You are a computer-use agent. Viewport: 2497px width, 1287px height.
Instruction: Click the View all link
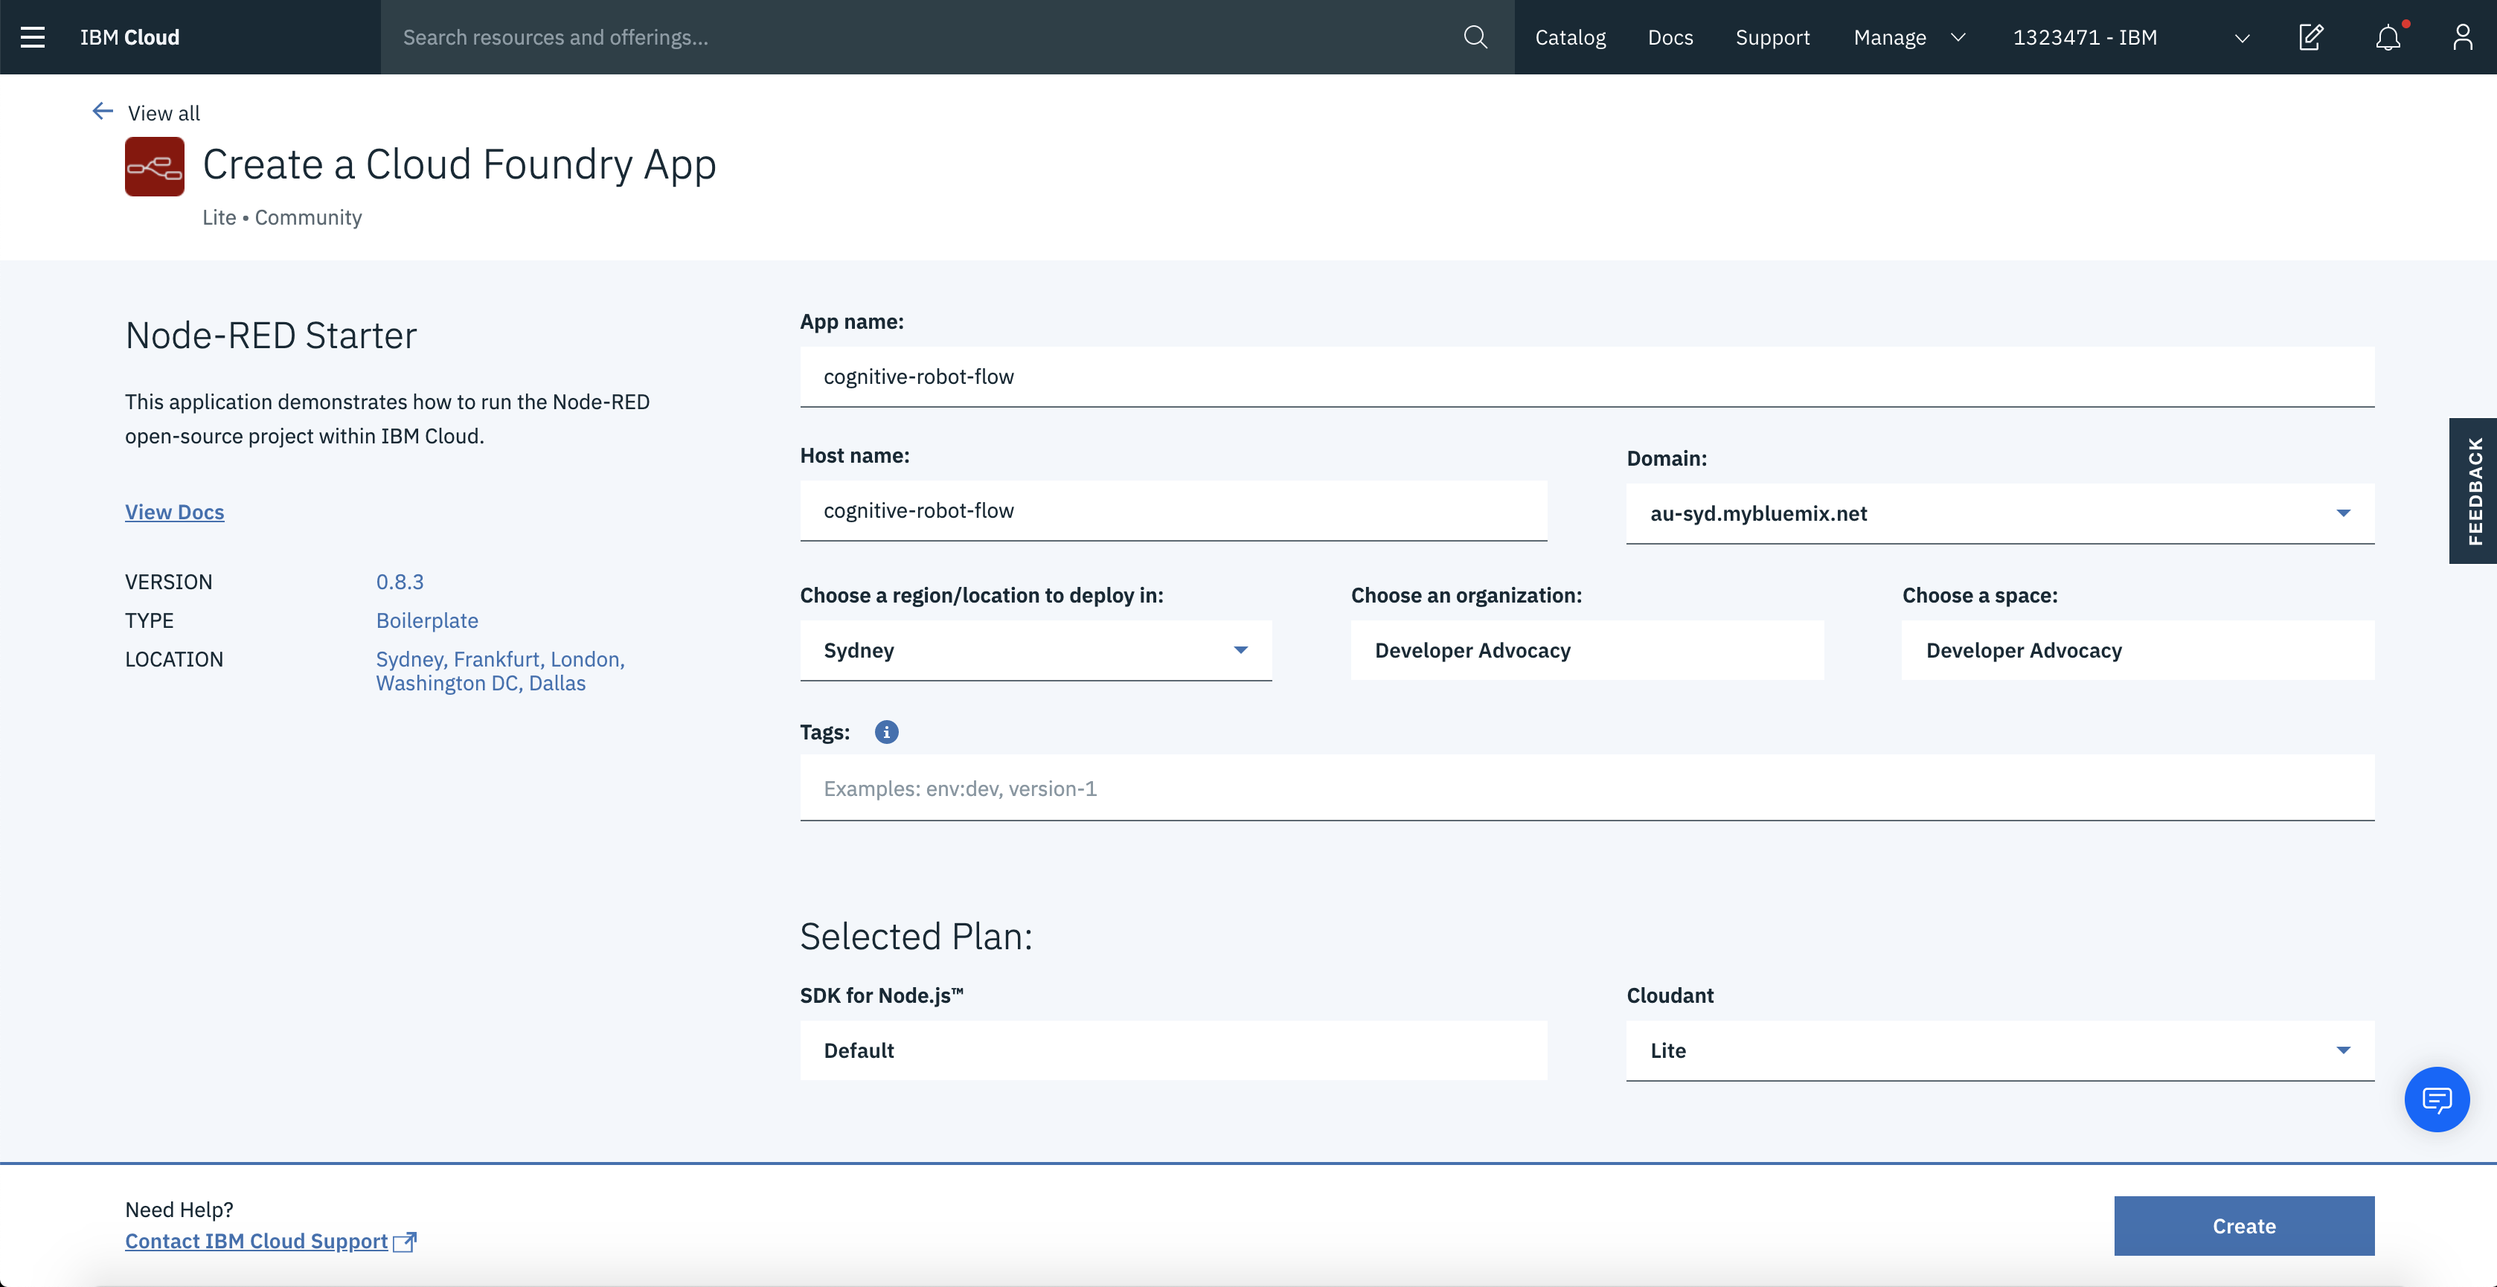pos(164,113)
